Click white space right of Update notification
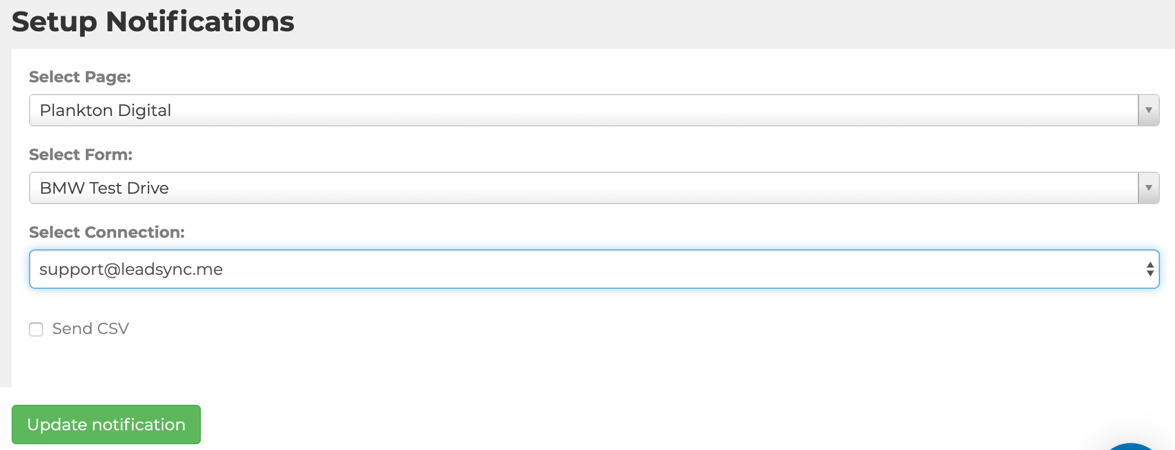Image resolution: width=1175 pixels, height=450 pixels. tap(581, 423)
